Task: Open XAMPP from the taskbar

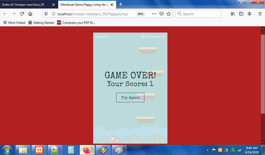Action: tap(39, 150)
